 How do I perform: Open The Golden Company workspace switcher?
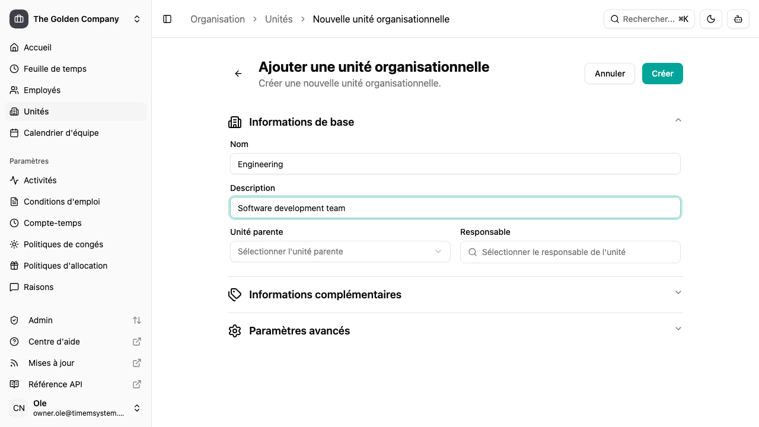[x=76, y=18]
